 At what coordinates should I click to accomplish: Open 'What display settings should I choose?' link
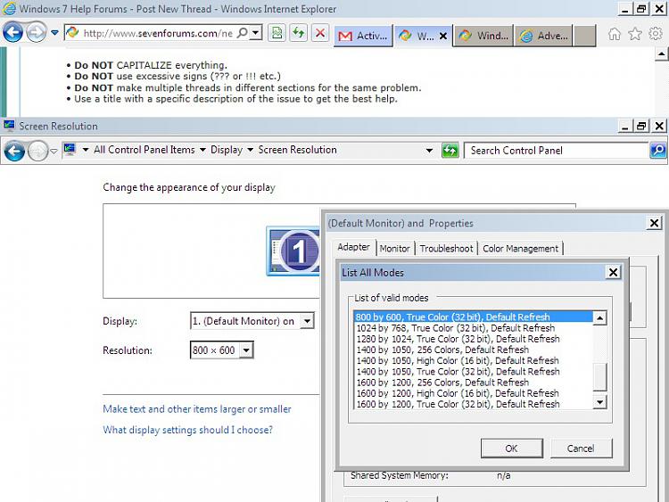point(187,430)
